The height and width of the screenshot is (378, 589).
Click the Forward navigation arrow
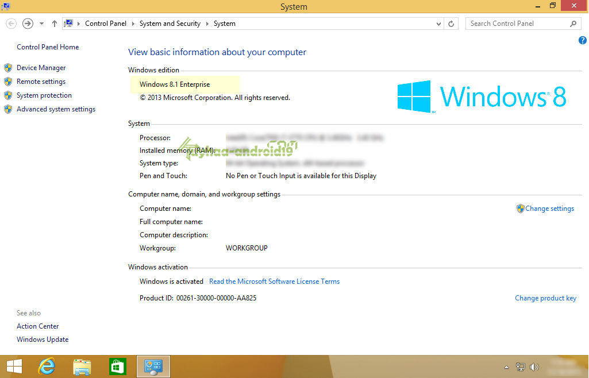(28, 24)
